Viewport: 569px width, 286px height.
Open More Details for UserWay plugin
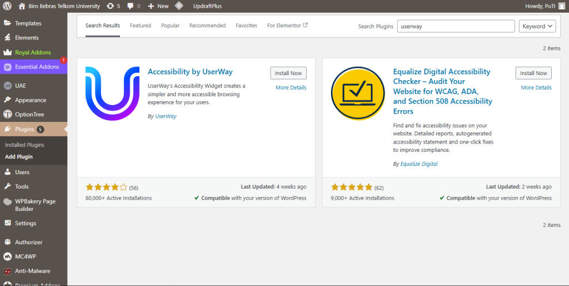tap(291, 87)
